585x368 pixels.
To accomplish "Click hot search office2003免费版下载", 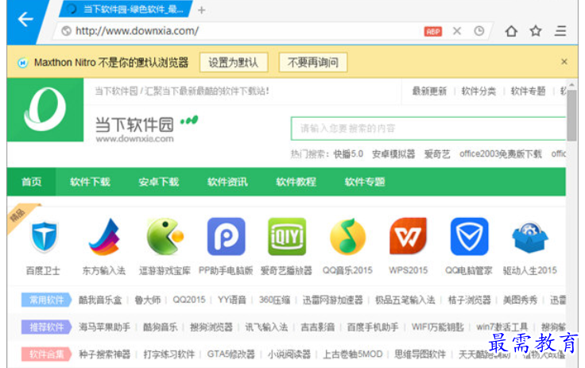I will click(500, 153).
